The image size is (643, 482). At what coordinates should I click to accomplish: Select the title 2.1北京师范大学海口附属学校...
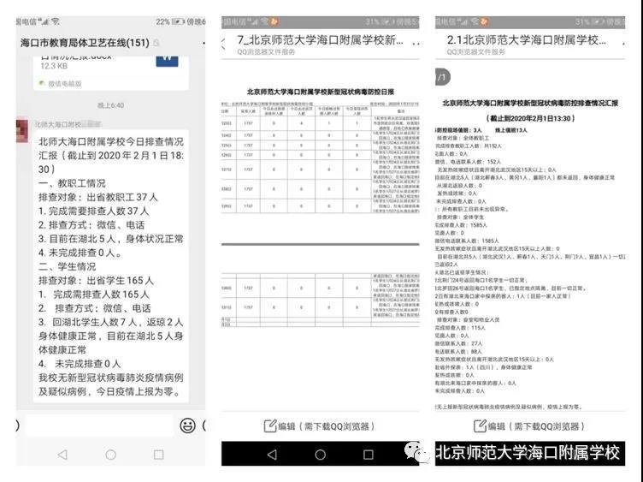(x=527, y=40)
